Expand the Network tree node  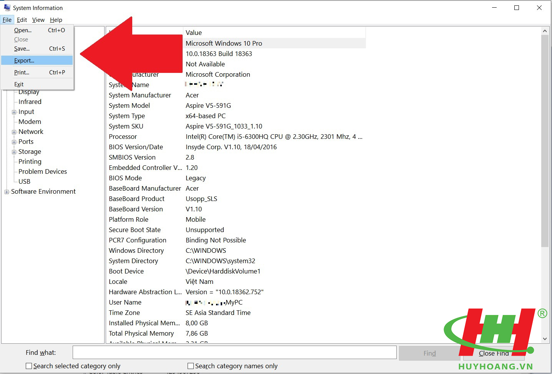click(14, 132)
